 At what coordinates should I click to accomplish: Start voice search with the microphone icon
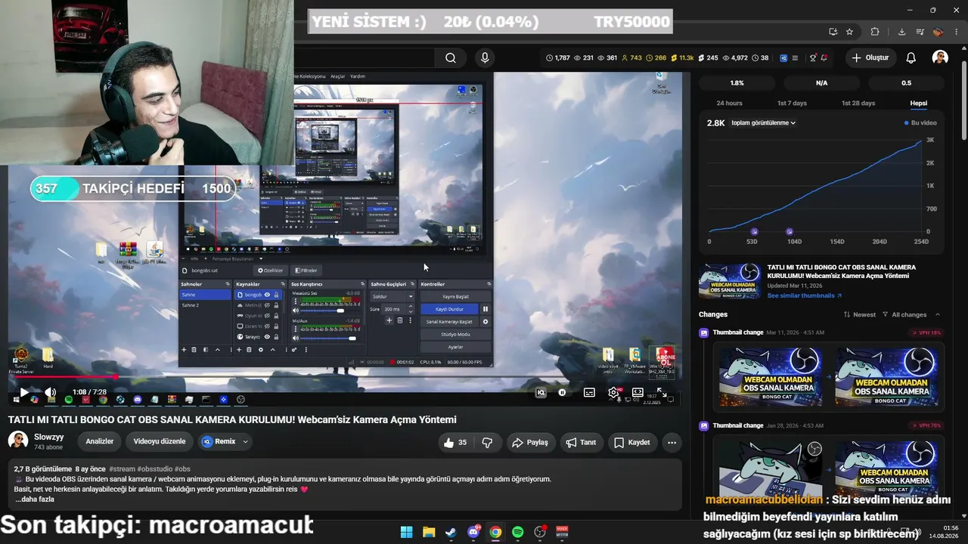coord(485,58)
